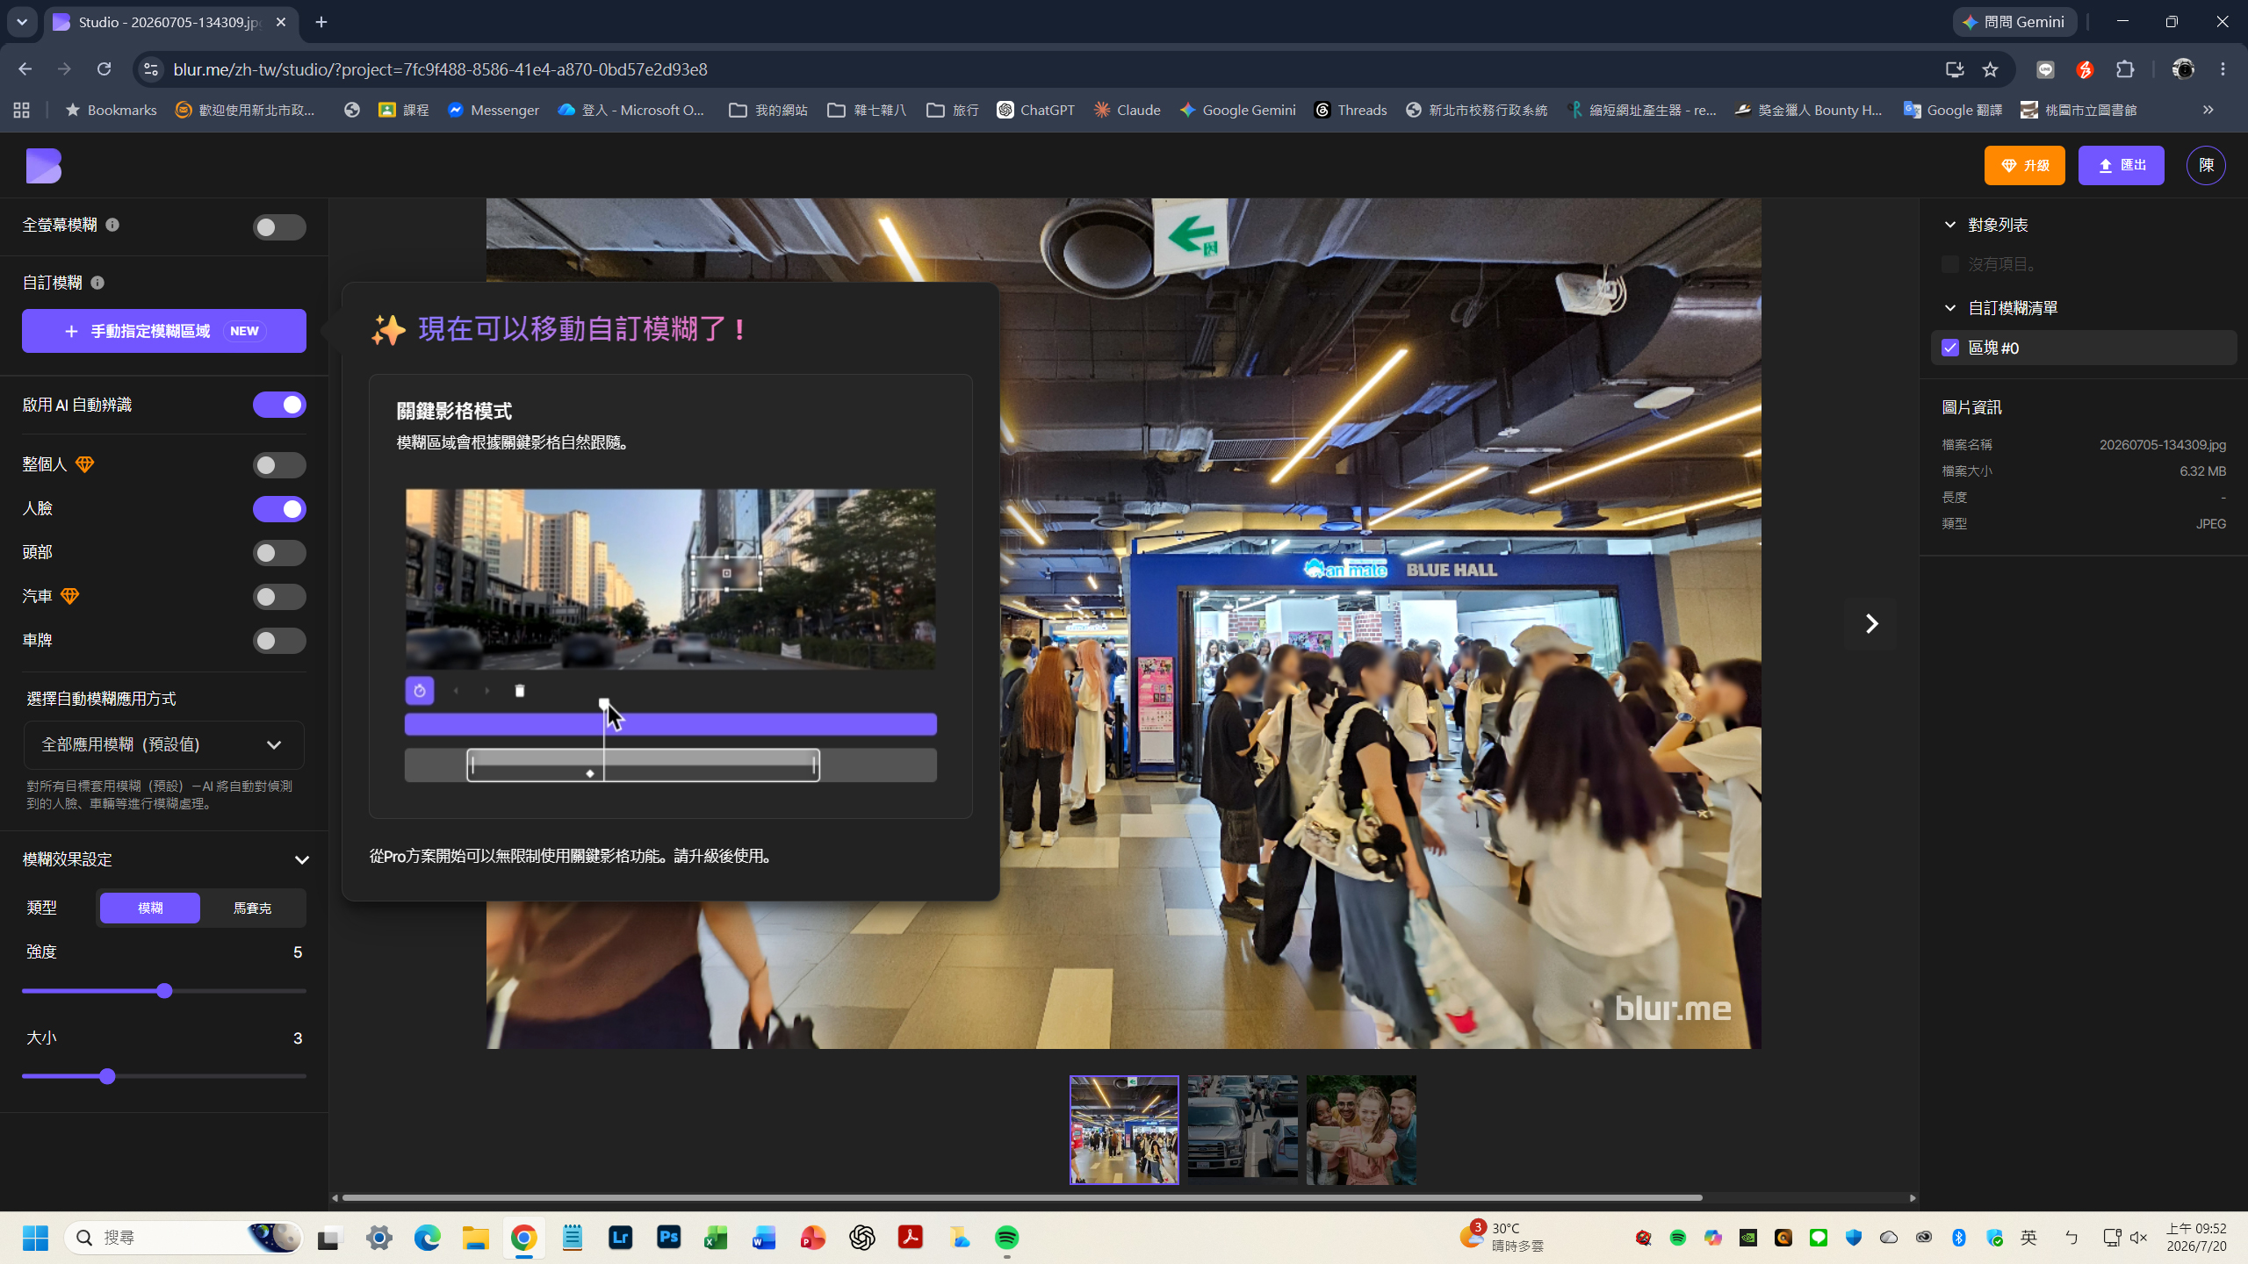Click the blur.me logo icon
This screenshot has width=2248, height=1264.
[x=43, y=165]
